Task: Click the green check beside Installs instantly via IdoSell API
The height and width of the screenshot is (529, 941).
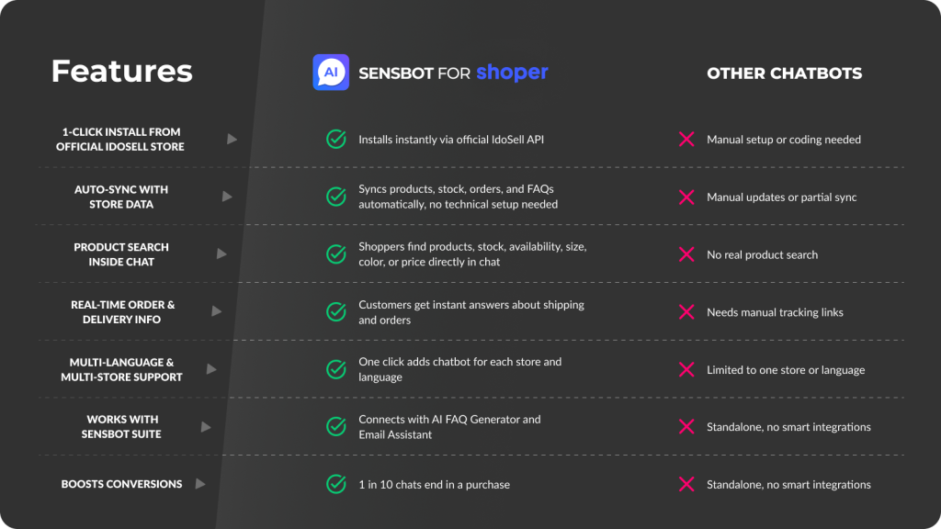Action: pyautogui.click(x=336, y=140)
